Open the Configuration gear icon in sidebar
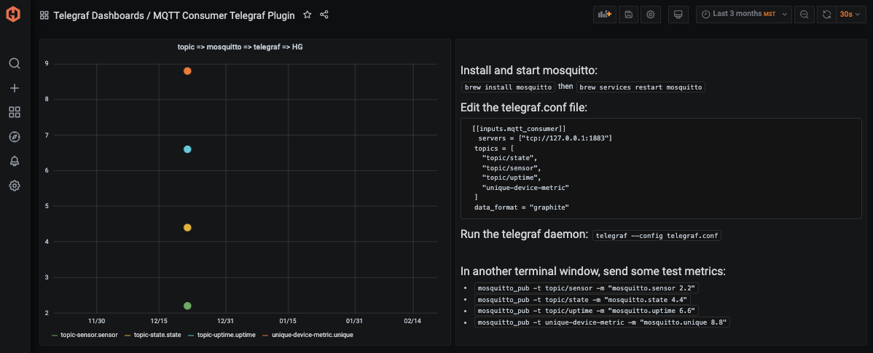 [15, 186]
